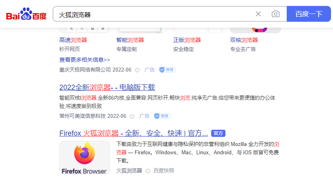The width and height of the screenshot is (333, 178).
Task: Open the 正版浏览器 link
Action: click(187, 40)
